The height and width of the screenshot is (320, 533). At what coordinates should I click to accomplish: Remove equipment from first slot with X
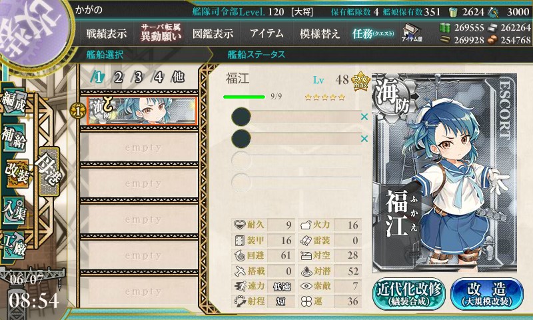364,117
